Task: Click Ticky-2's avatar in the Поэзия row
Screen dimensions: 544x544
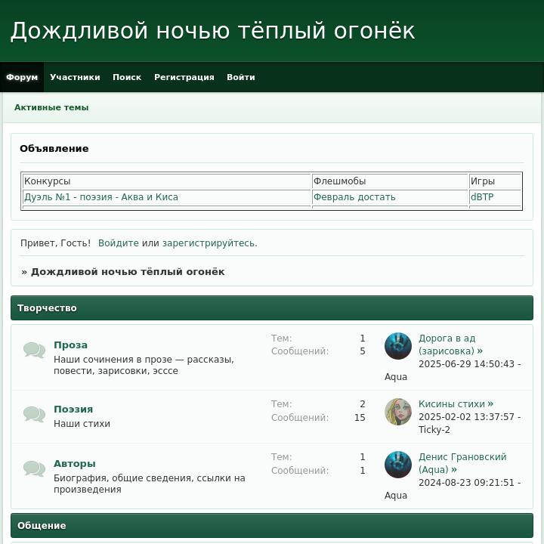Action: tap(398, 412)
